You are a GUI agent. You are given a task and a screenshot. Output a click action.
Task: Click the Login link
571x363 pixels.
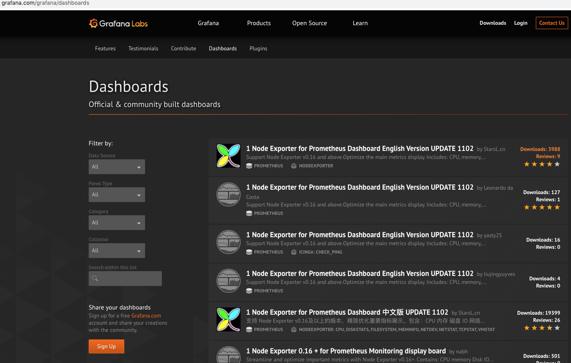tap(521, 23)
